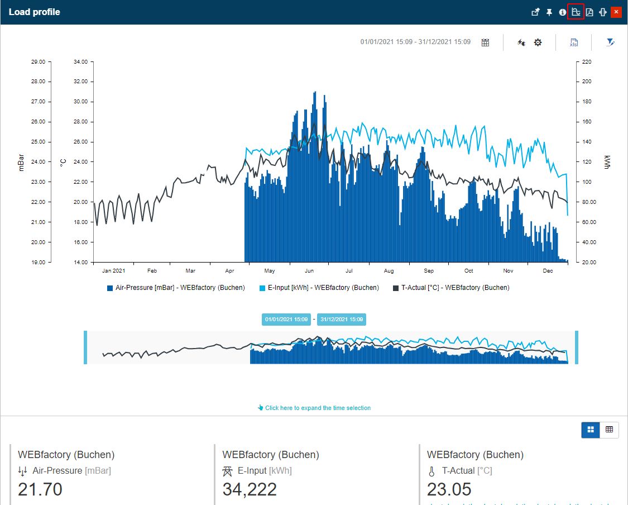The image size is (628, 505).
Task: Switch to table list view
Action: click(609, 430)
